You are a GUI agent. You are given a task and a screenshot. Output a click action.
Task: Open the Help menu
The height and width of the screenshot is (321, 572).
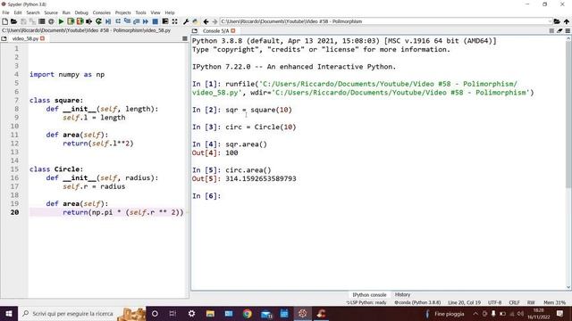pos(170,12)
